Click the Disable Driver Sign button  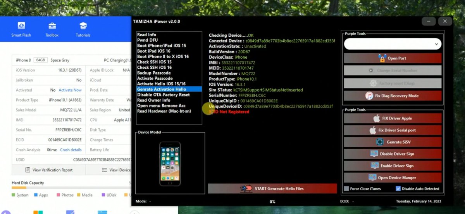(x=393, y=154)
